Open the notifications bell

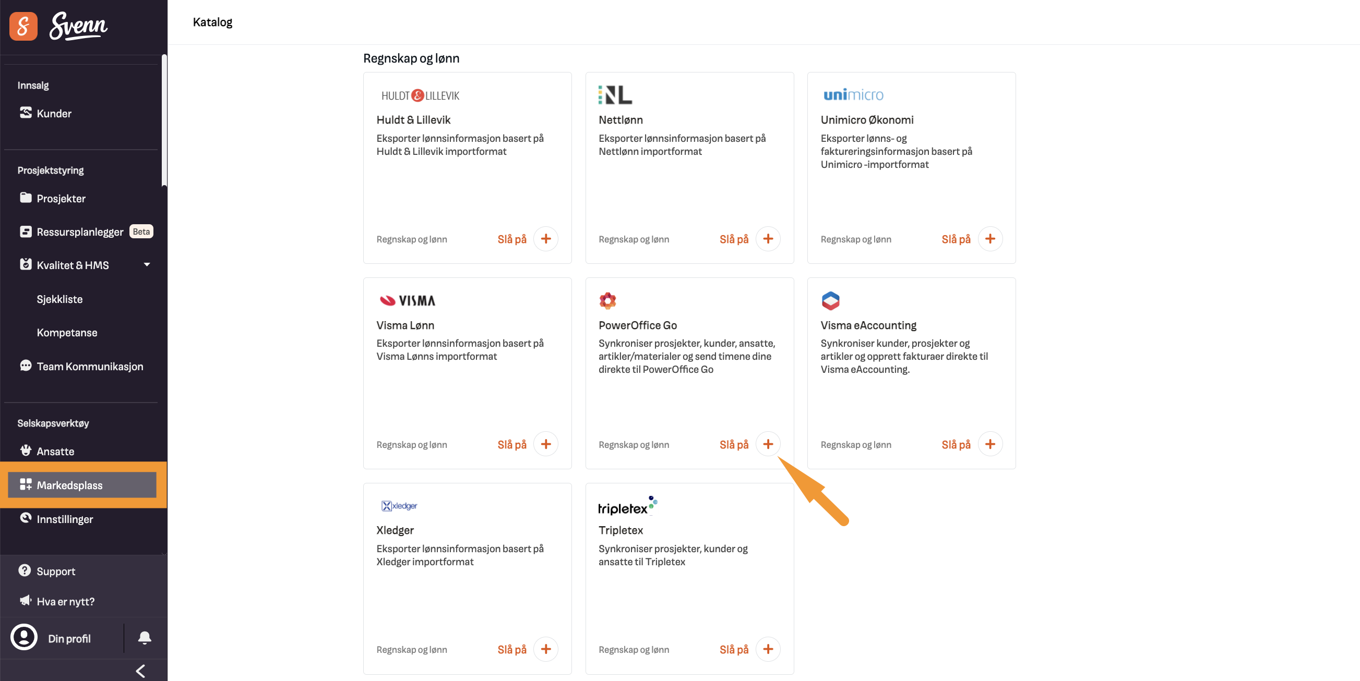tap(145, 638)
